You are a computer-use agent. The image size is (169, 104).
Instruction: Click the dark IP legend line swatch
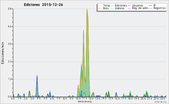coord(151,6)
